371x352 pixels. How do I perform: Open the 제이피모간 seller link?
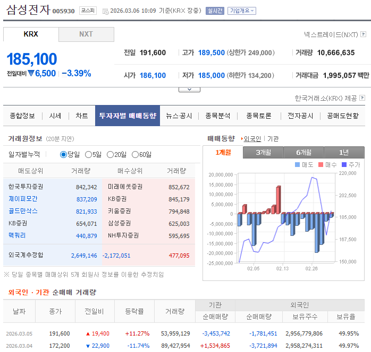pyautogui.click(x=23, y=199)
